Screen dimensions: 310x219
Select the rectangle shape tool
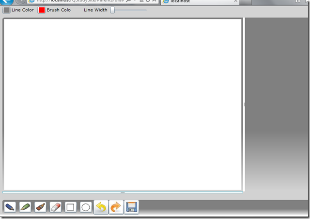pyautogui.click(x=71, y=207)
